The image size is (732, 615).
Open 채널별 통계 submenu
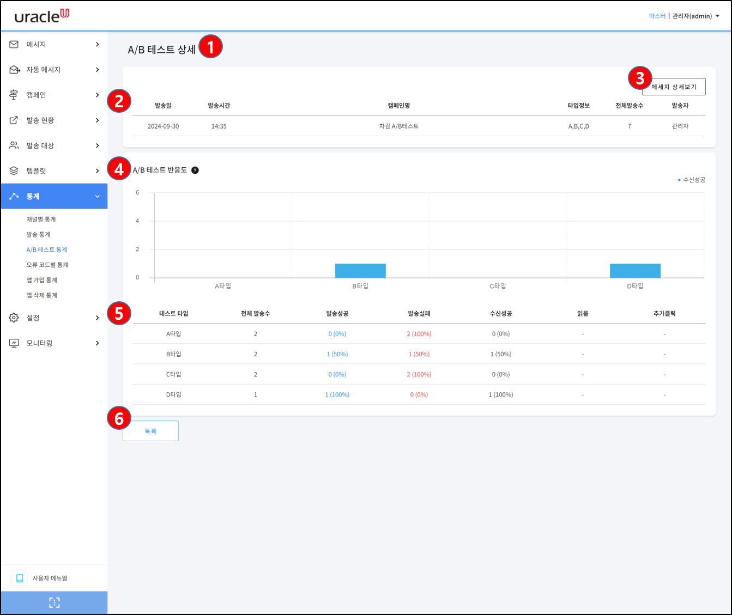pyautogui.click(x=41, y=219)
